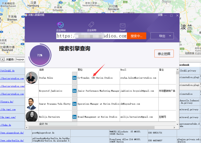Open stilwahl.de link in background list
The image size is (201, 143).
point(7,71)
